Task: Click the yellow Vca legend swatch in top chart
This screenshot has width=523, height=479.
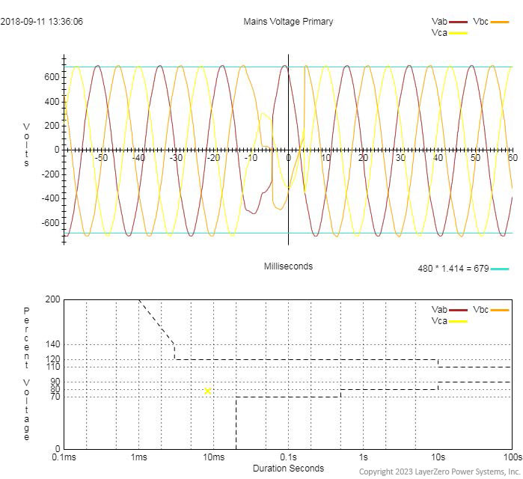Action: coord(458,33)
